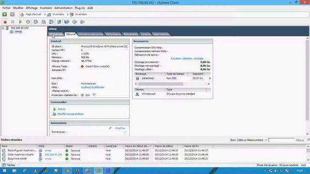Click Actualiser utilisation stockage link
The image size is (310, 174).
point(187,58)
